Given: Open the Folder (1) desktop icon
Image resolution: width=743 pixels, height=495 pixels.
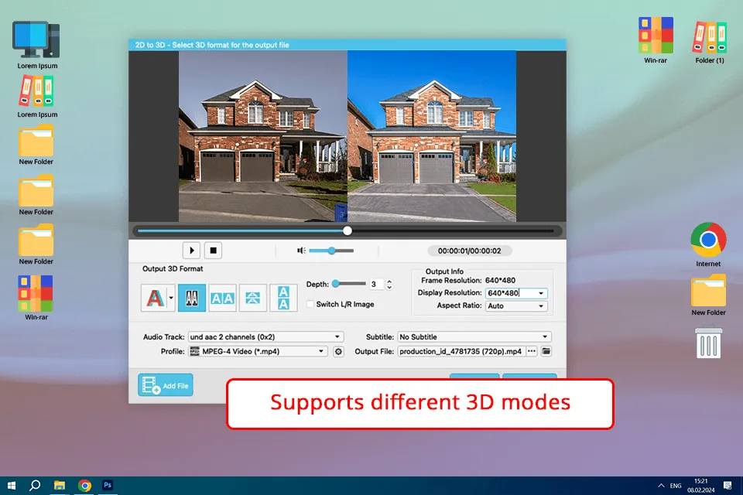Looking at the screenshot, I should (x=710, y=43).
